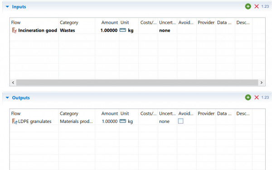Click Uncert... column header in Inputs table
The height and width of the screenshot is (170, 272).
coord(167,23)
